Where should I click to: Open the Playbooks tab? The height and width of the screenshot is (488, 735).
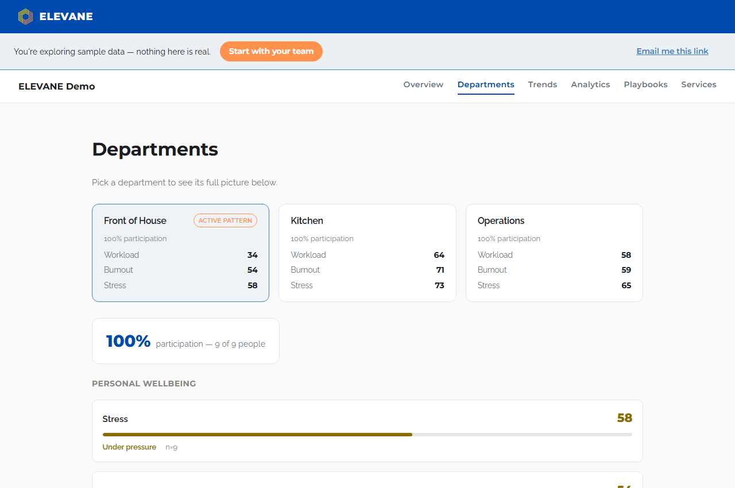(645, 84)
